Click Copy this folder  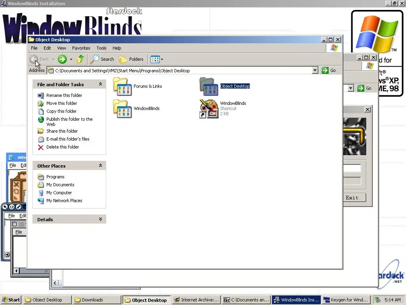click(61, 111)
